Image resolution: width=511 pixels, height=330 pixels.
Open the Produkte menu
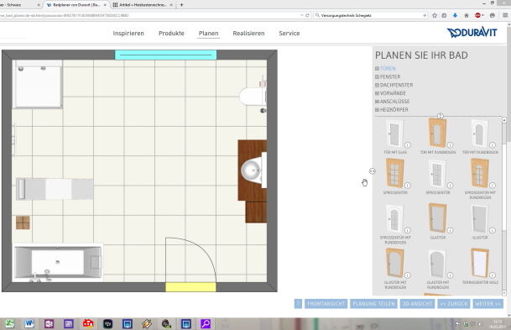tap(171, 34)
